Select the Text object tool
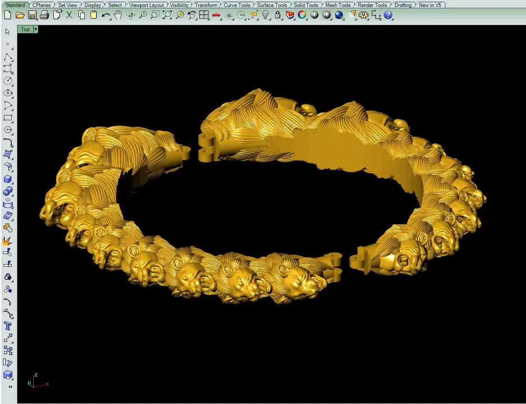526x404 pixels. click(8, 326)
